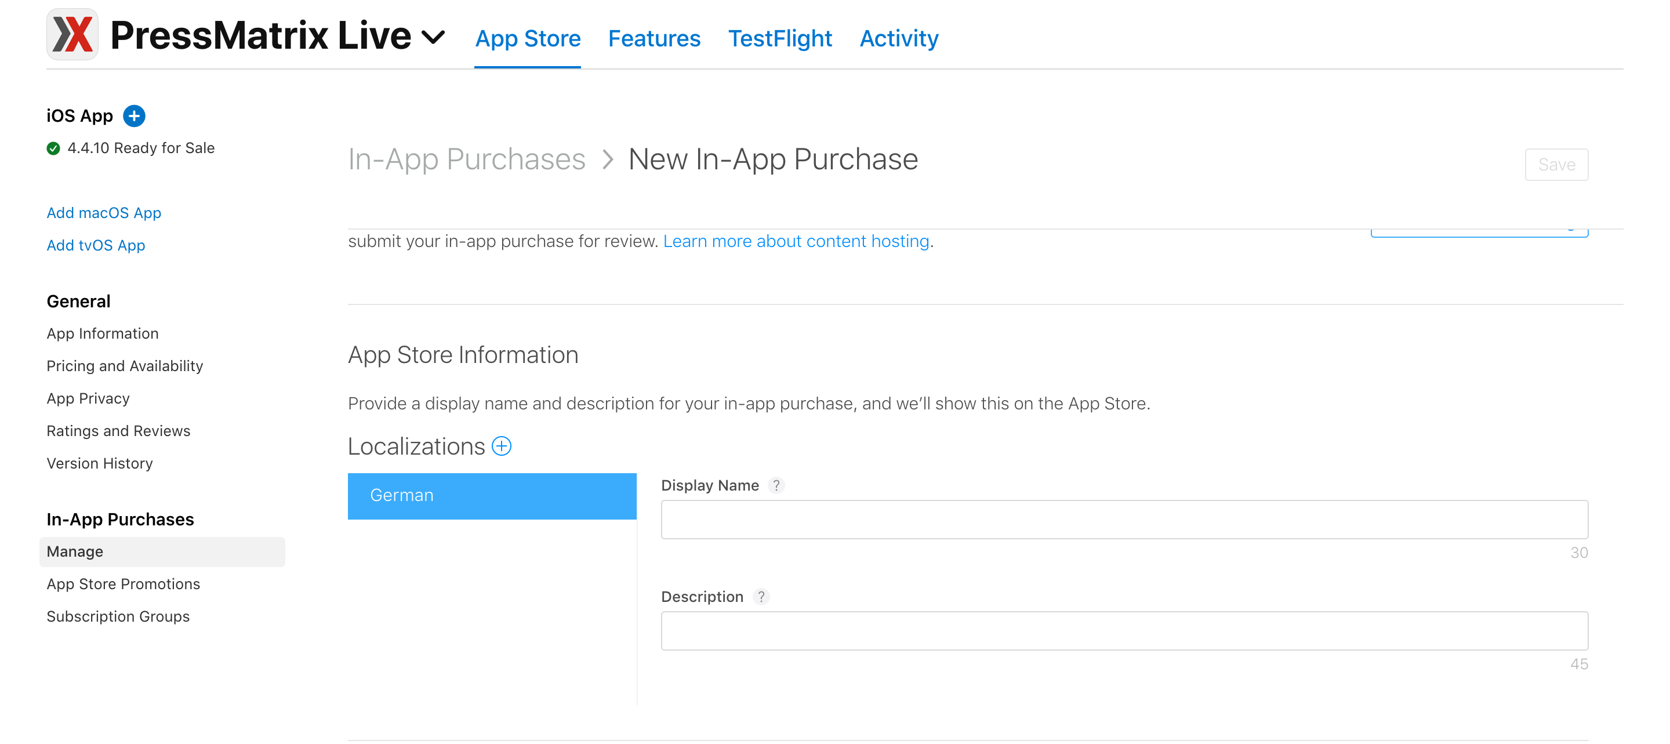1670x744 pixels.
Task: Select Manage under In-App Purchases
Action: click(162, 551)
